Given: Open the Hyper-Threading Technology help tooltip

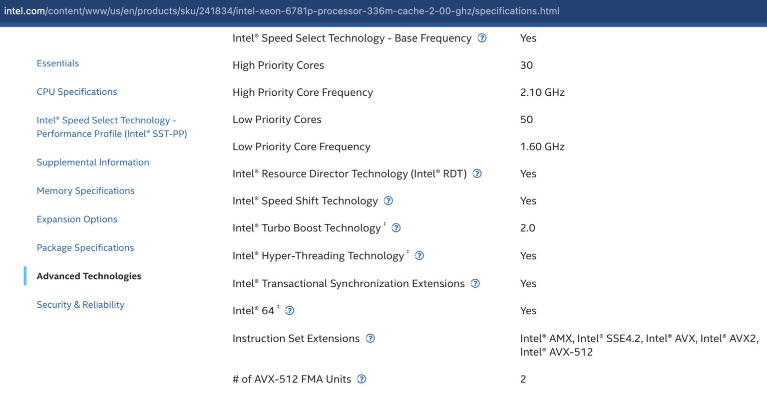Looking at the screenshot, I should pyautogui.click(x=419, y=255).
